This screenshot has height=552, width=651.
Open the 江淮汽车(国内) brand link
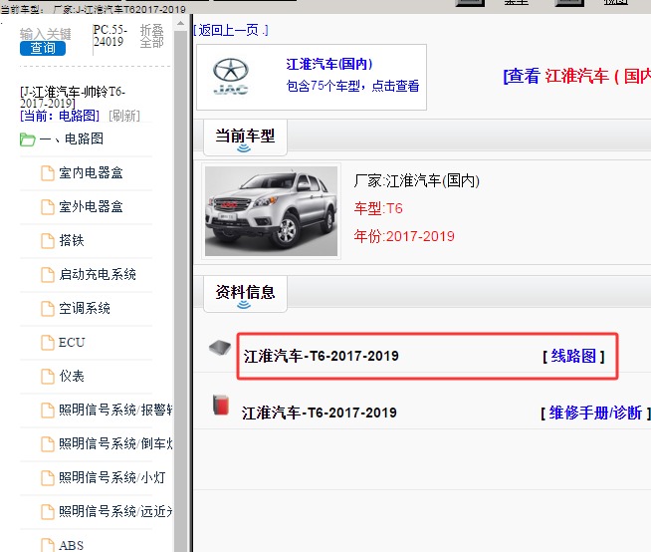pyautogui.click(x=329, y=65)
